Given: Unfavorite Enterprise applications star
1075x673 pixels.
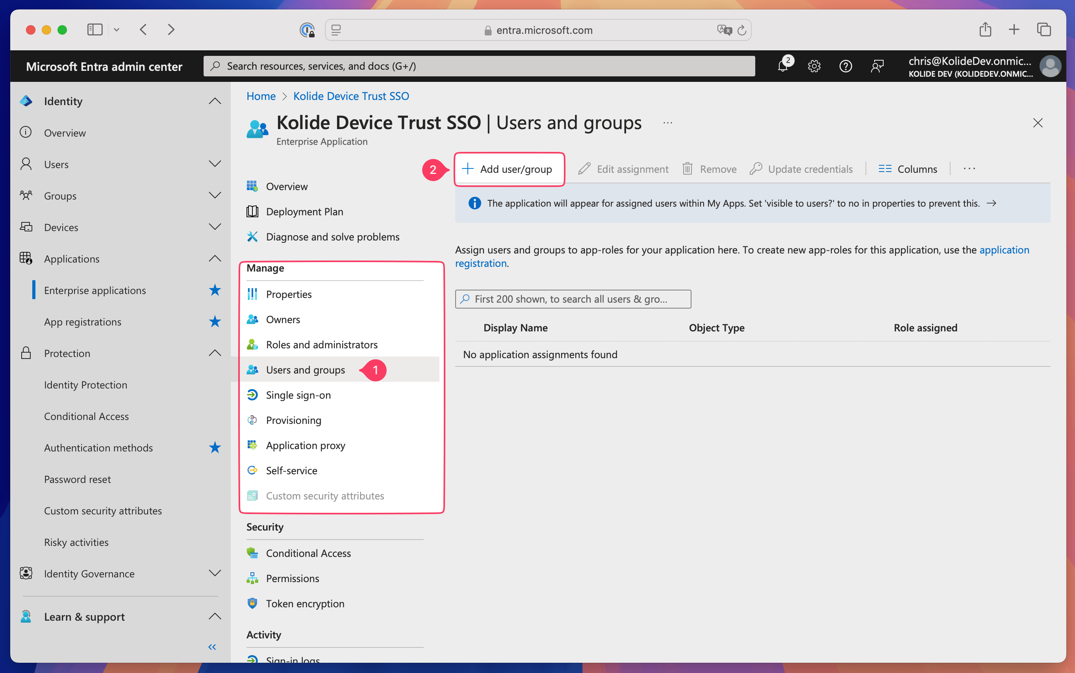Looking at the screenshot, I should pos(215,290).
